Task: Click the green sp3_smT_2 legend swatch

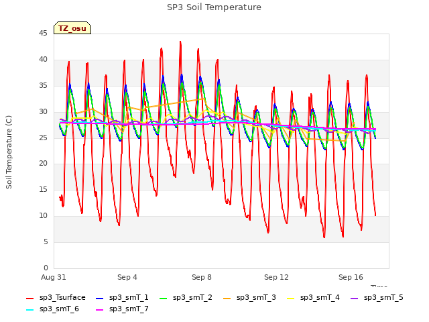Action: (164, 298)
